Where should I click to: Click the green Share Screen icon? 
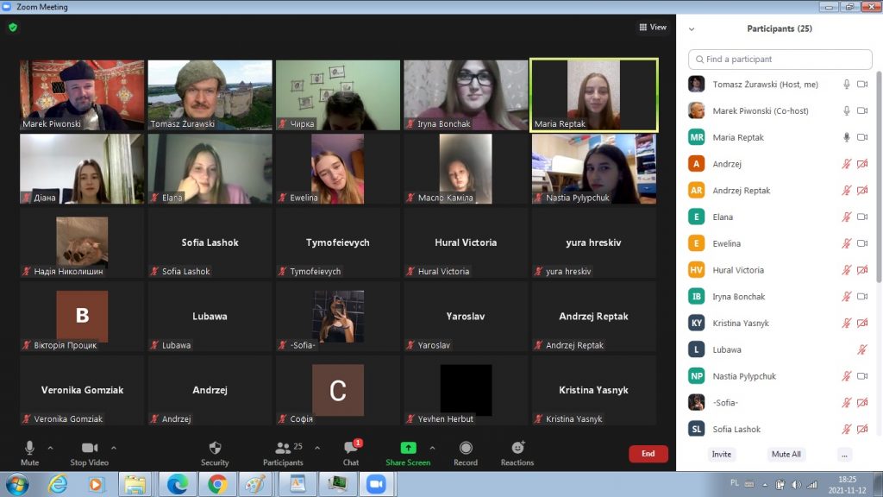click(x=408, y=448)
